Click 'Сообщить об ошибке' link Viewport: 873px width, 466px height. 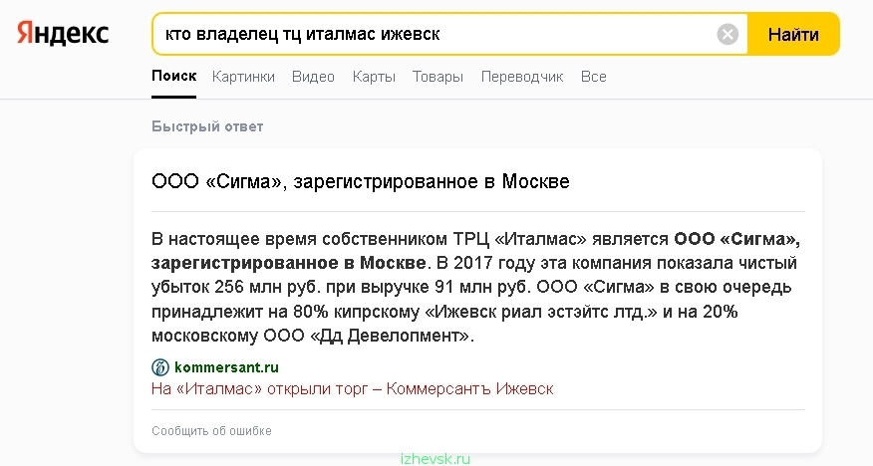[x=211, y=431]
